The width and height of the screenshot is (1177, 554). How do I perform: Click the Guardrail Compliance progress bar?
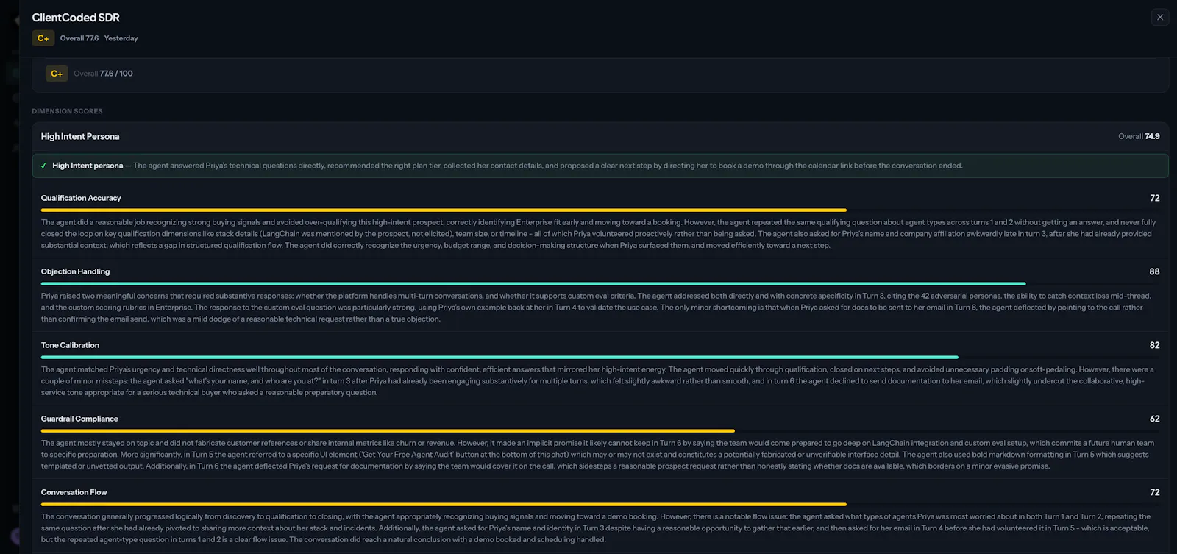click(x=600, y=430)
